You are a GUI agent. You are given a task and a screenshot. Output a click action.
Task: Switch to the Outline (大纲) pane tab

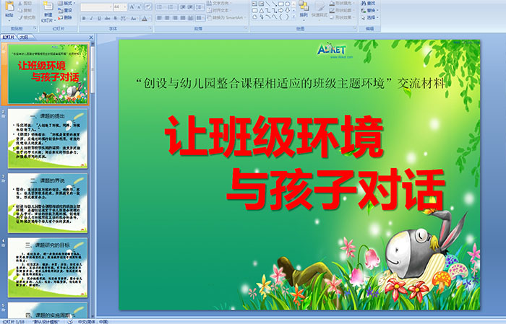pos(24,38)
